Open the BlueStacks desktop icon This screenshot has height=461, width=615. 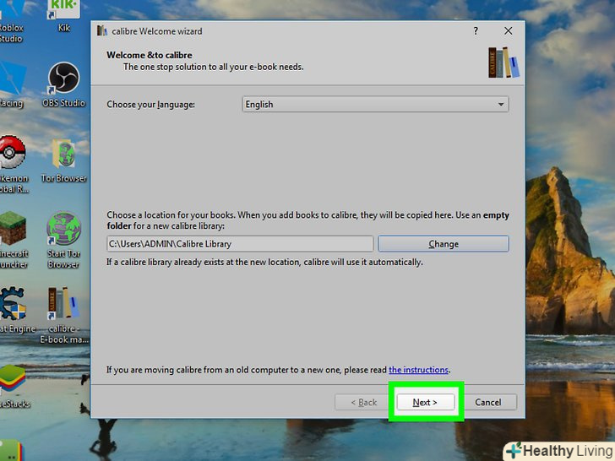14,386
